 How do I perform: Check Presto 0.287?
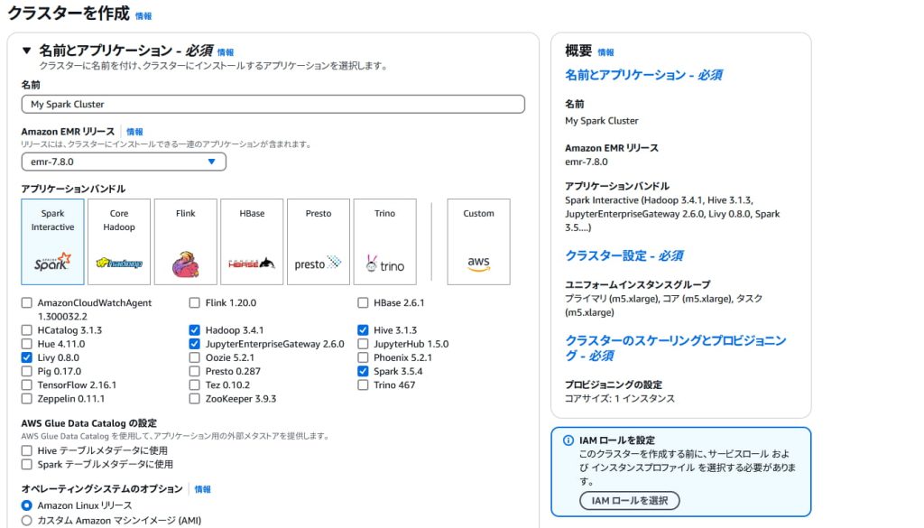[195, 371]
